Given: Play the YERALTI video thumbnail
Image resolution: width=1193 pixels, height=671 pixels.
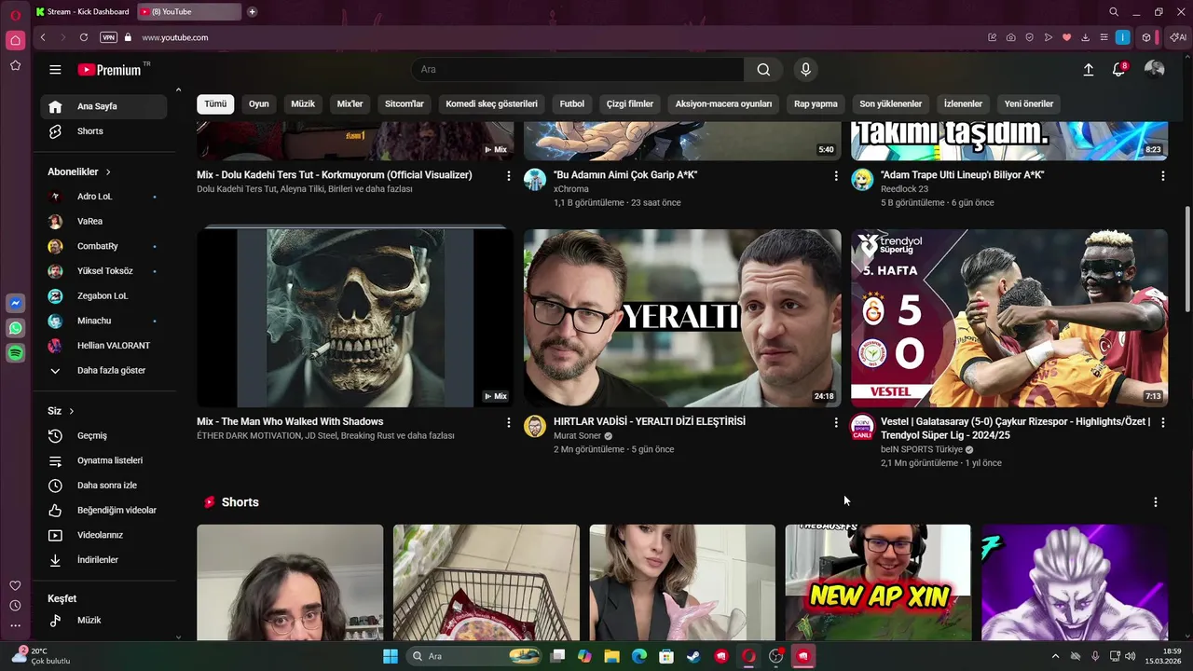Looking at the screenshot, I should 682,318.
